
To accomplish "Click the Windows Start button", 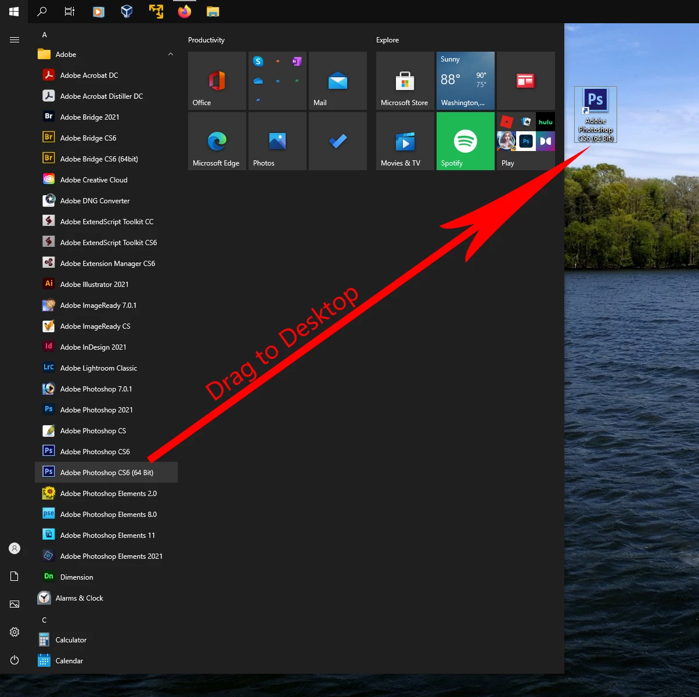I will 14,12.
